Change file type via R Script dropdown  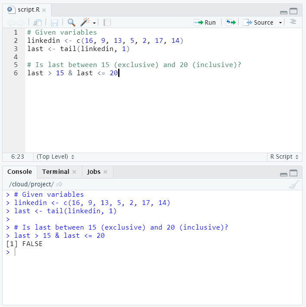(x=284, y=157)
